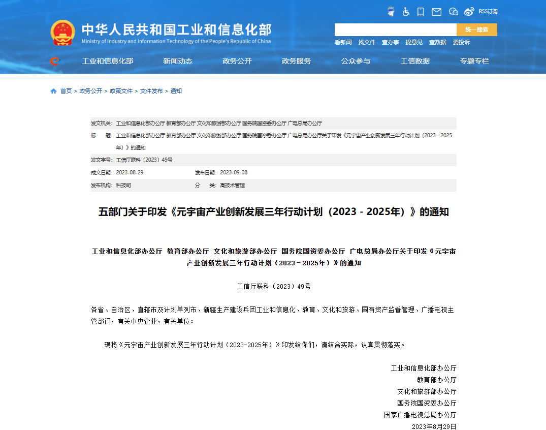Open the 公众参与 section
Image resolution: width=546 pixels, height=430 pixels.
point(356,60)
